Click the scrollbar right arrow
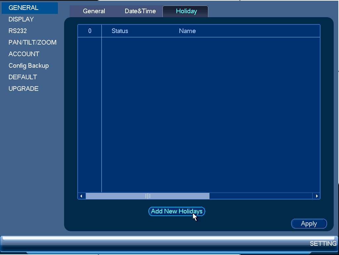 coord(317,196)
